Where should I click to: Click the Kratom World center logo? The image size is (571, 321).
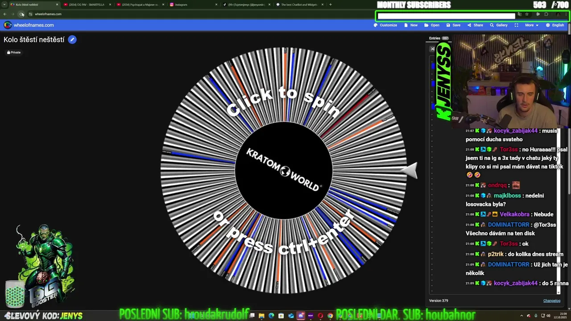click(x=284, y=170)
